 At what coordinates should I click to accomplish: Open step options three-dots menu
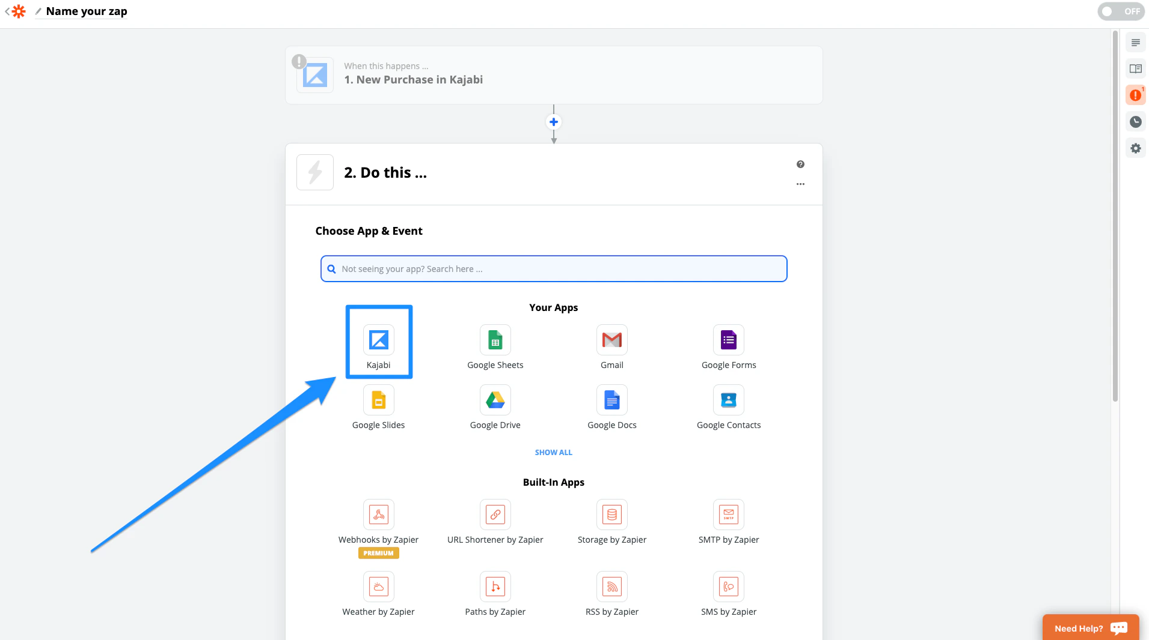point(800,184)
